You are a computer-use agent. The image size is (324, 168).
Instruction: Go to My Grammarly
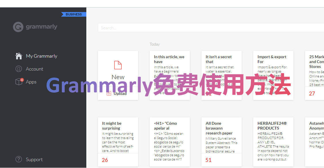tap(41, 56)
